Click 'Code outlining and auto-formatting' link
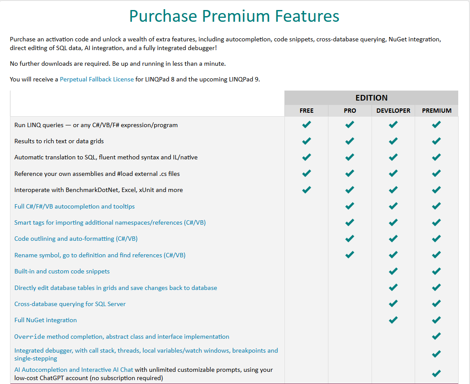The width and height of the screenshot is (470, 384). (76, 239)
